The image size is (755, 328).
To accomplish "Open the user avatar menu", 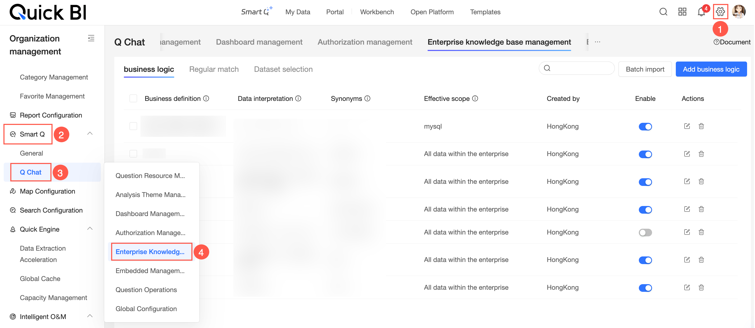I will pyautogui.click(x=738, y=12).
